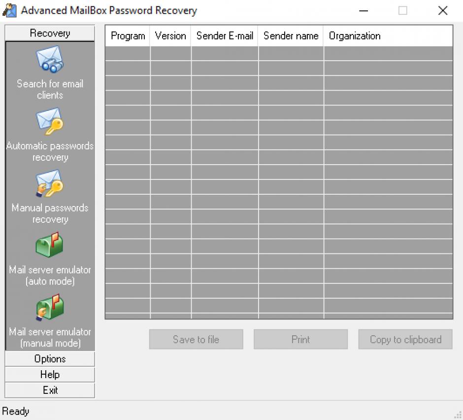Click the Sender name column header
The height and width of the screenshot is (420, 463).
pyautogui.click(x=291, y=36)
